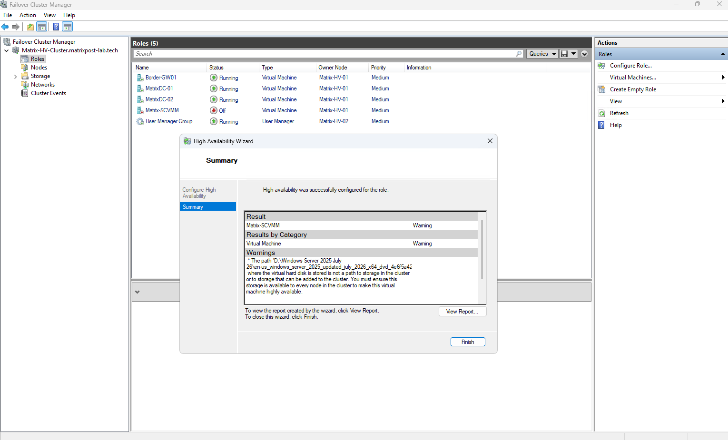Screen dimensions: 728x440
Task: Click the wizard results vertical scrollbar
Action: 482,249
